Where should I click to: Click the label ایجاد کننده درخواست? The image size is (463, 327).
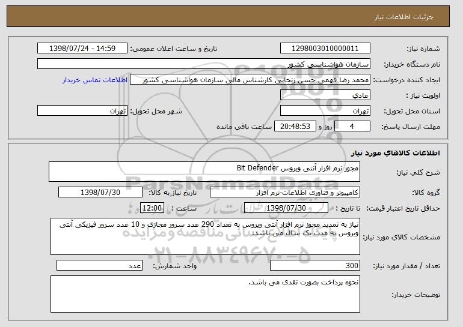(406, 80)
